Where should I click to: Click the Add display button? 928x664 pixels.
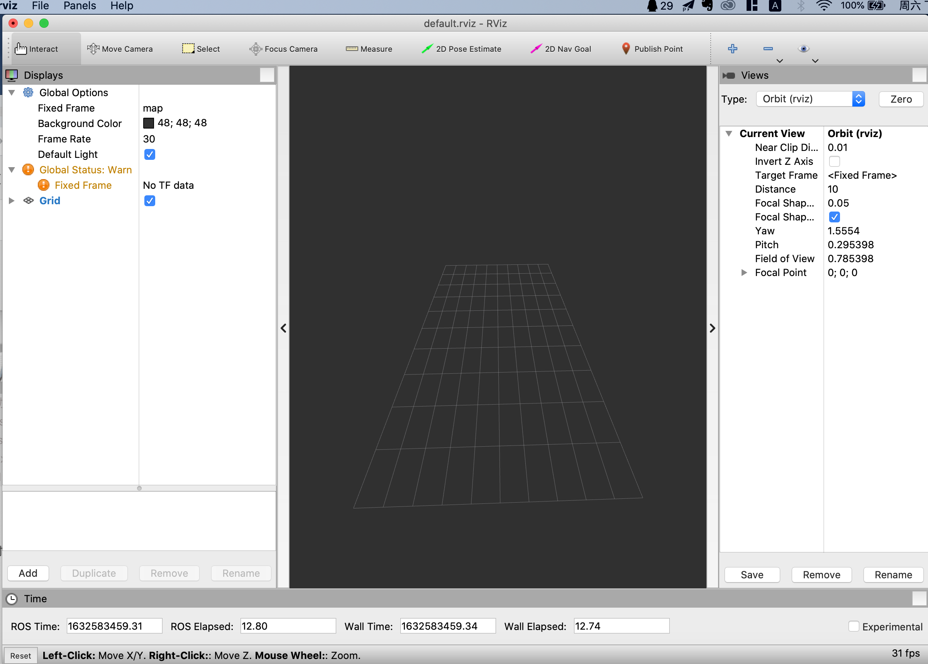(x=29, y=573)
